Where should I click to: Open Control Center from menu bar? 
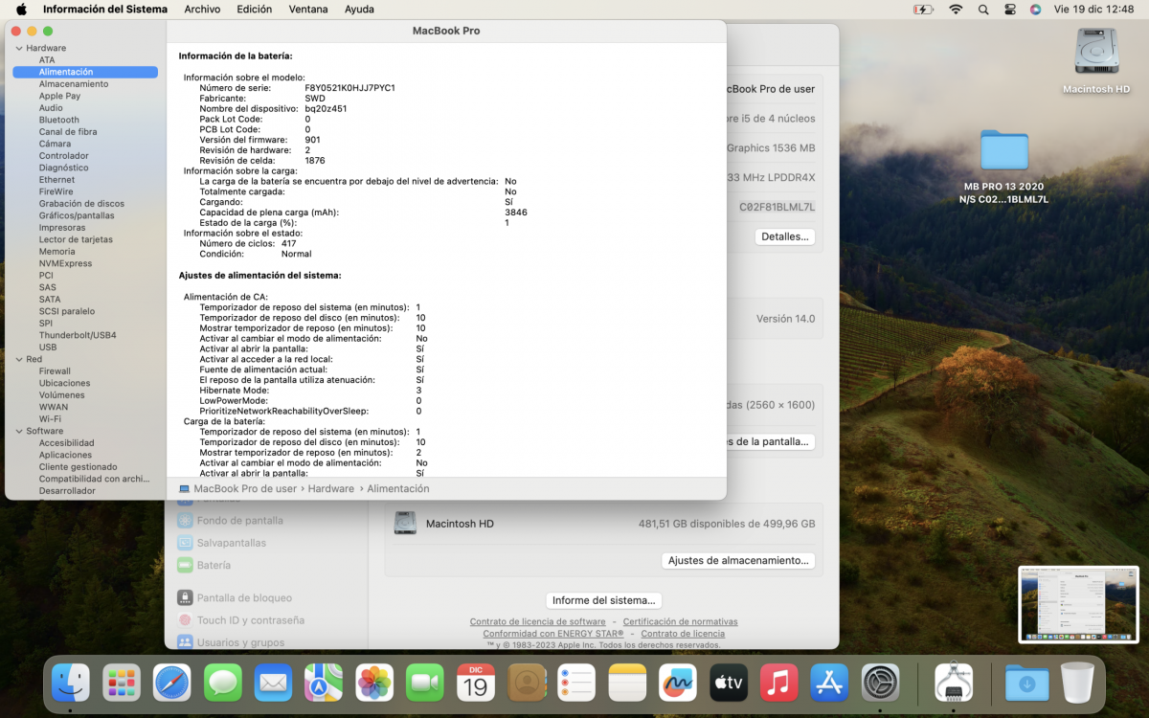click(x=1010, y=10)
